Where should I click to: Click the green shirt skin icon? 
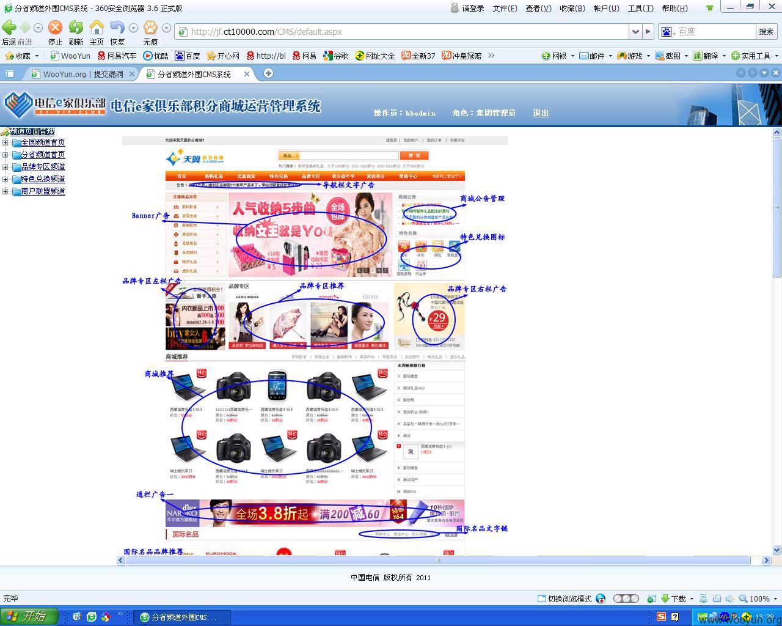[x=709, y=8]
